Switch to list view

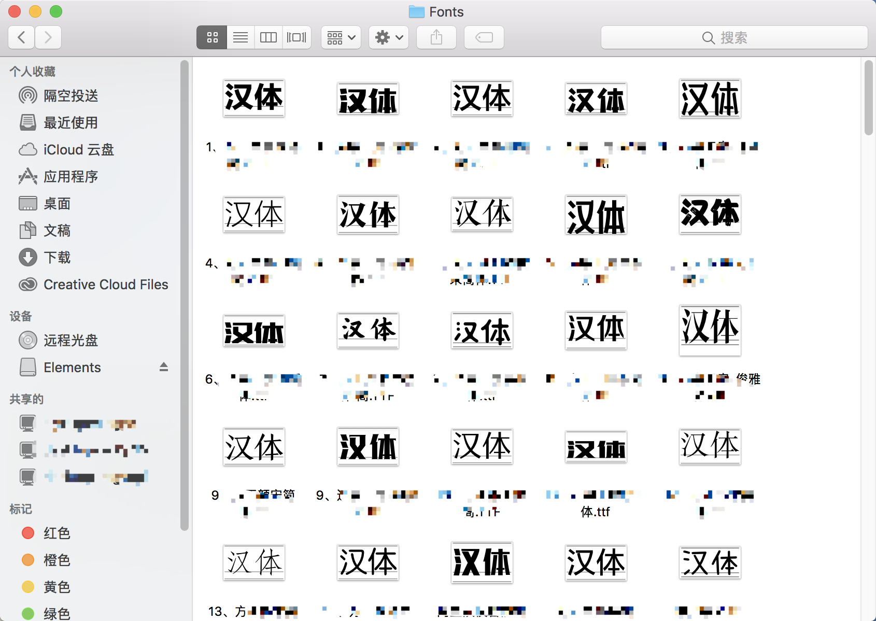(x=240, y=37)
